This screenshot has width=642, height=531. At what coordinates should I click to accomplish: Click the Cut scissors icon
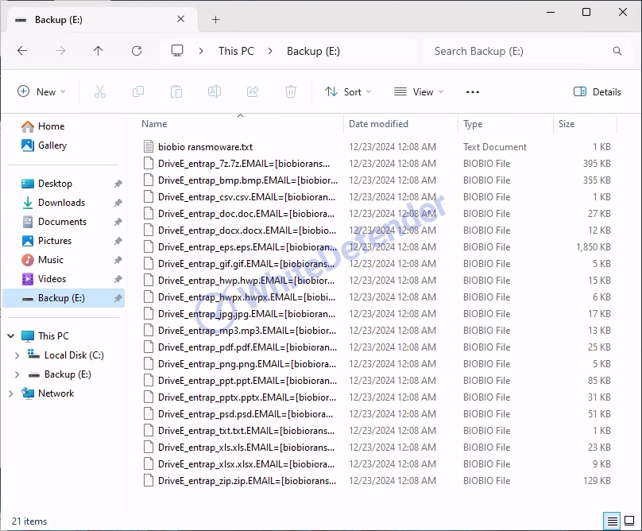[x=100, y=91]
